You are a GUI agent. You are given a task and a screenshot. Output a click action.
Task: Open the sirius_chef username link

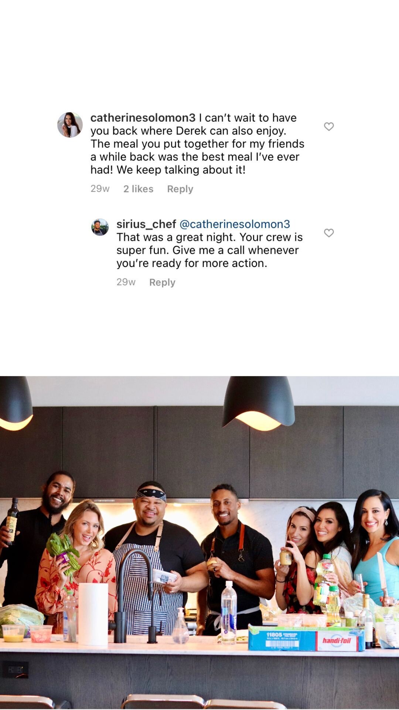click(x=146, y=224)
